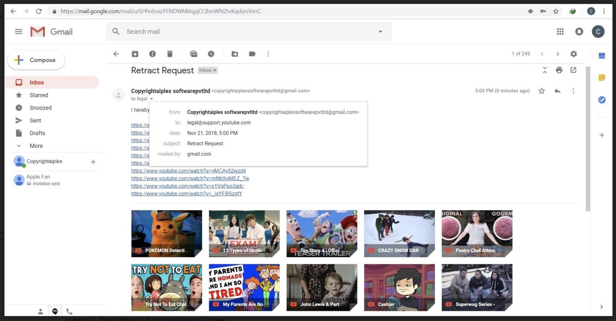
Task: Go to newer message arrow
Action: pyautogui.click(x=542, y=54)
